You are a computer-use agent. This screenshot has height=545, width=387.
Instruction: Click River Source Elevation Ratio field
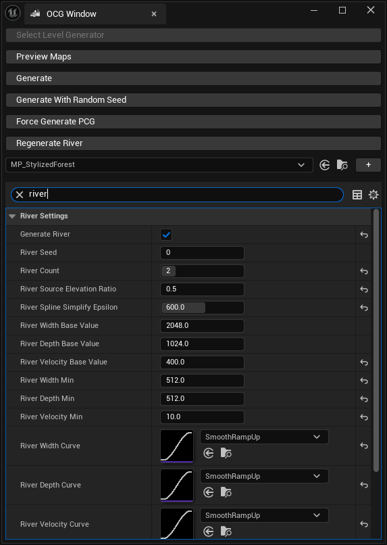tap(202, 289)
